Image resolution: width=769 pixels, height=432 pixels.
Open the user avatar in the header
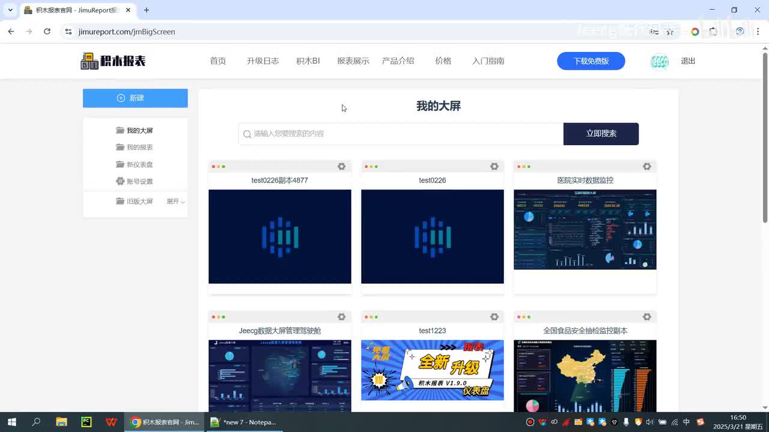[x=660, y=61]
